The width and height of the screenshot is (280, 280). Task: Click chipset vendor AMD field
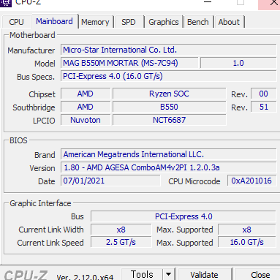tap(86, 94)
